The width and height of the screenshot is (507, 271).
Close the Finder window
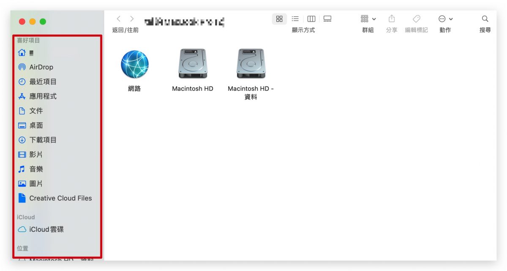[x=22, y=22]
